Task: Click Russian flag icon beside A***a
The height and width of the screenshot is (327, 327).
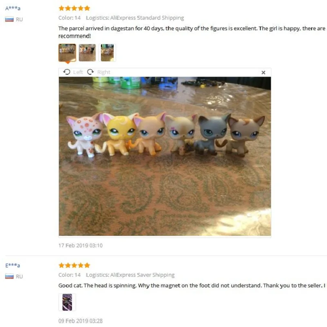Action: click(x=9, y=19)
